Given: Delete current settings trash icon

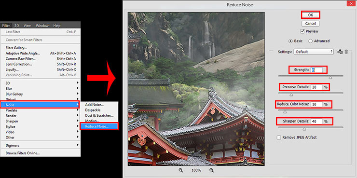Looking at the screenshot, I should point(346,52).
